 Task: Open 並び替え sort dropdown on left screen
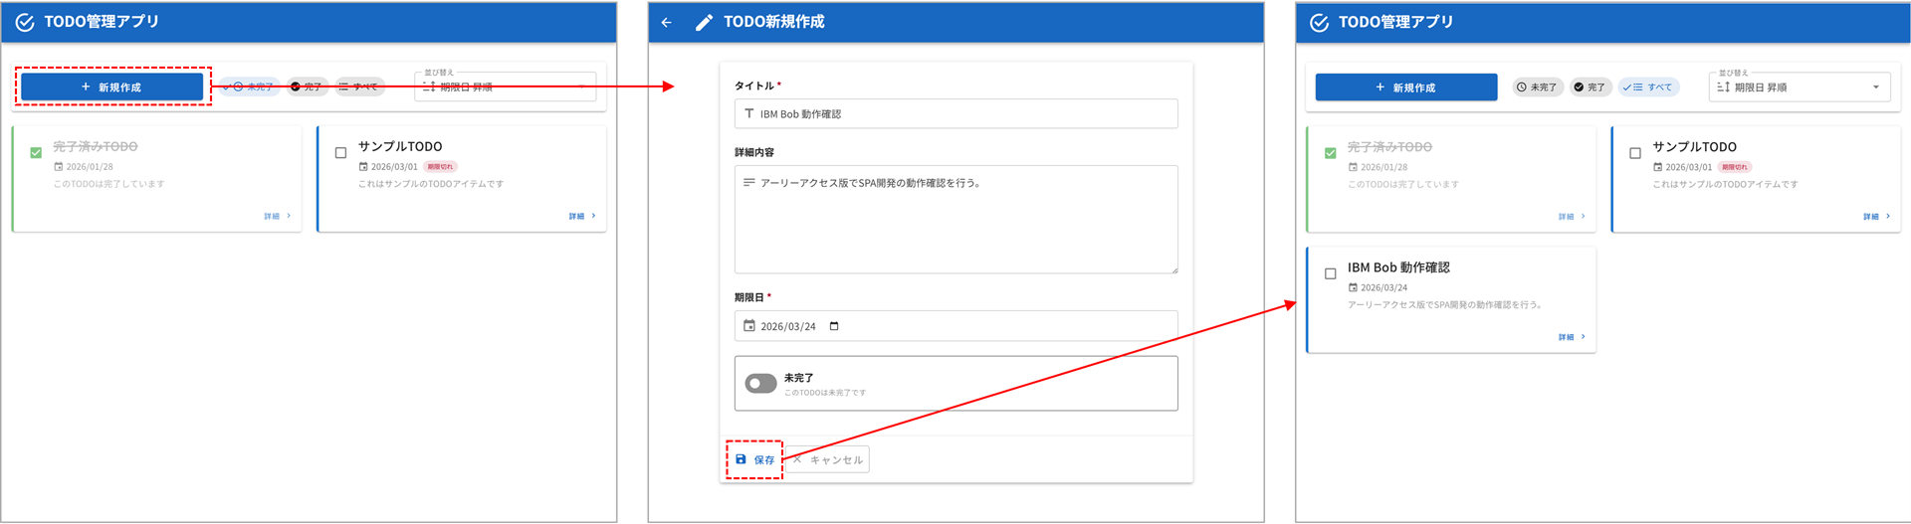[x=506, y=87]
